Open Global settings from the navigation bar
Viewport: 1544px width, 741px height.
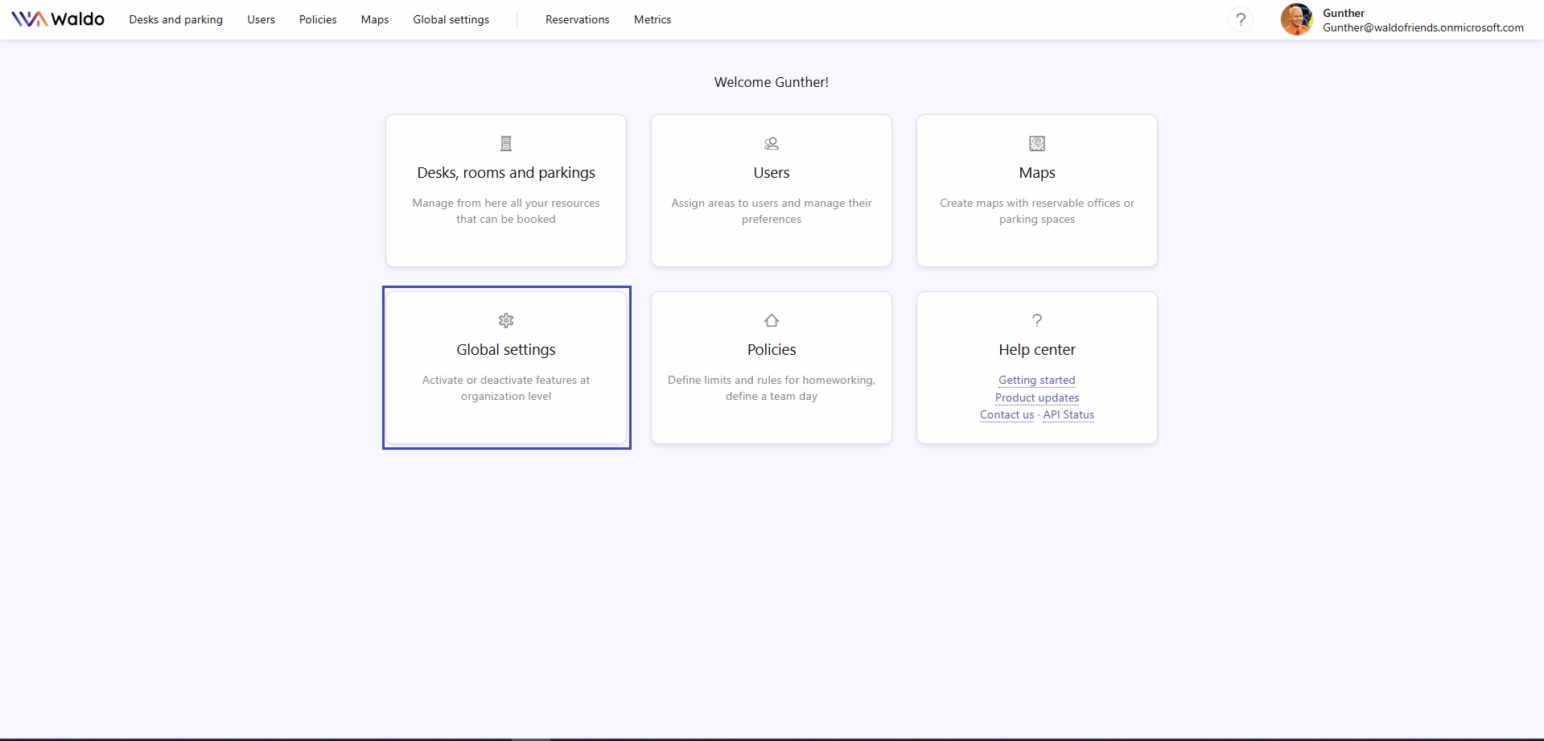coord(451,19)
